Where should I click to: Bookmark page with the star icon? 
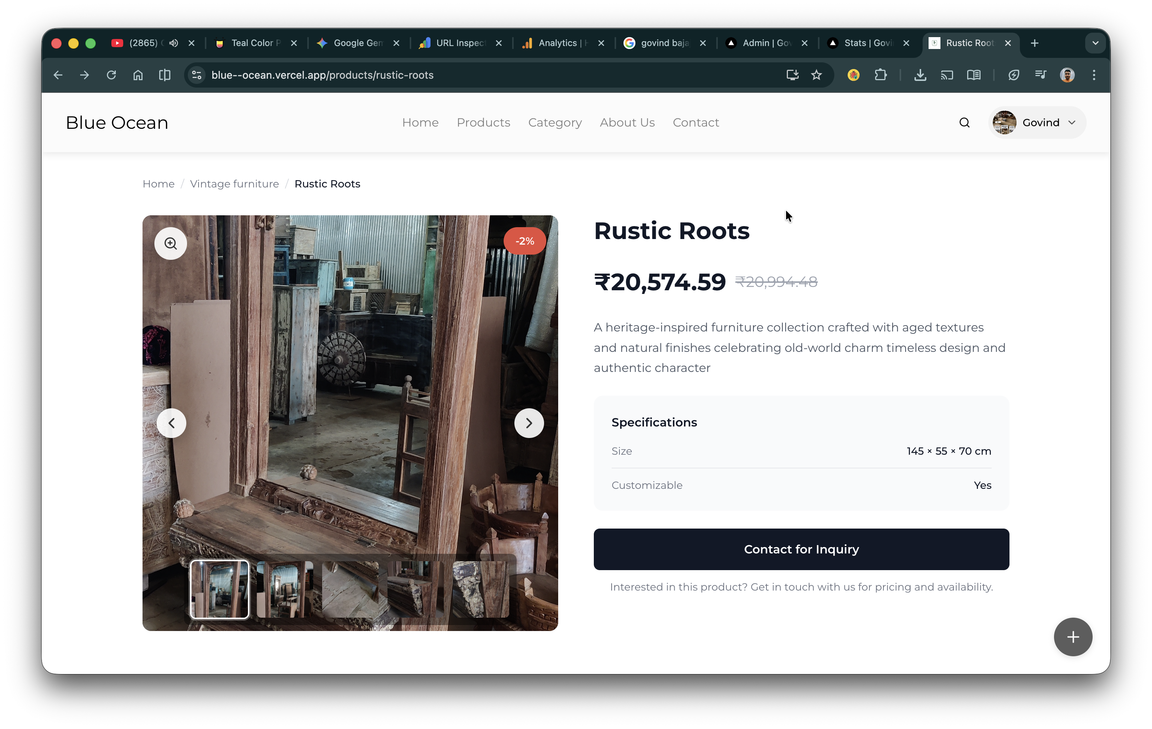816,75
